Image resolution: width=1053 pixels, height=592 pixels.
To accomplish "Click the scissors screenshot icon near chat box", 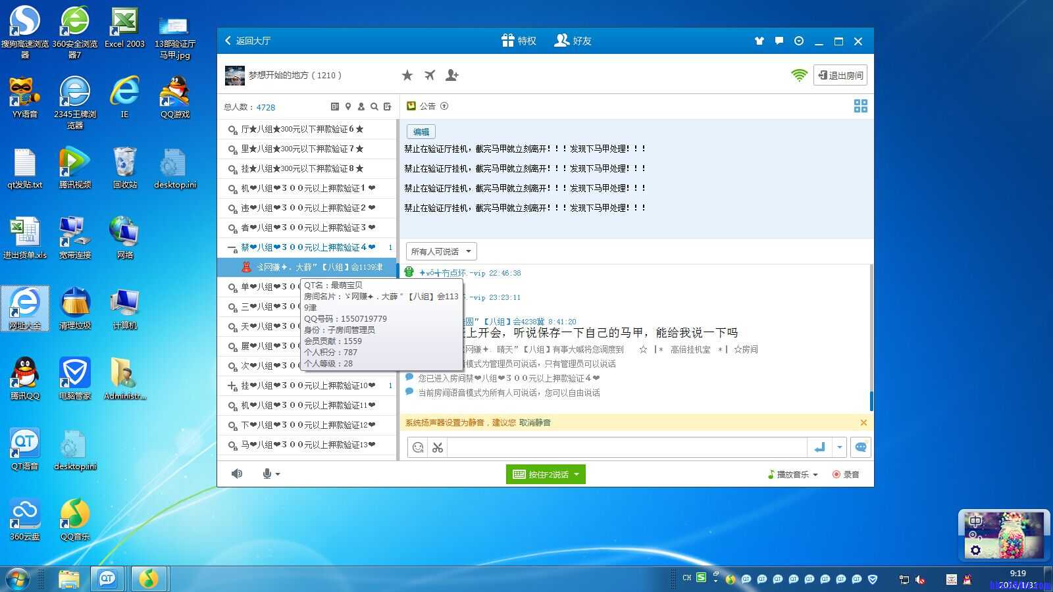I will click(x=437, y=447).
